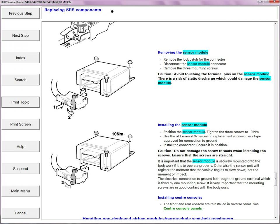Click the Replacing SRS components title
Screen dimensions: 280x224
point(73,10)
